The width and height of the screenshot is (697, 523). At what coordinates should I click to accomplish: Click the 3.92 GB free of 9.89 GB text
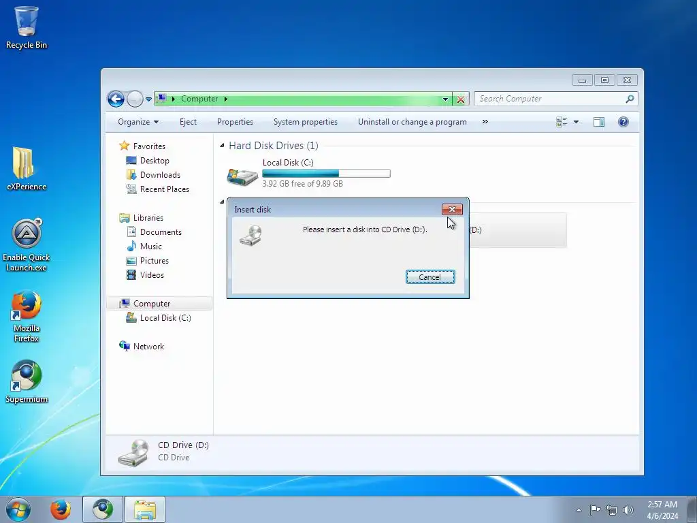(x=302, y=184)
